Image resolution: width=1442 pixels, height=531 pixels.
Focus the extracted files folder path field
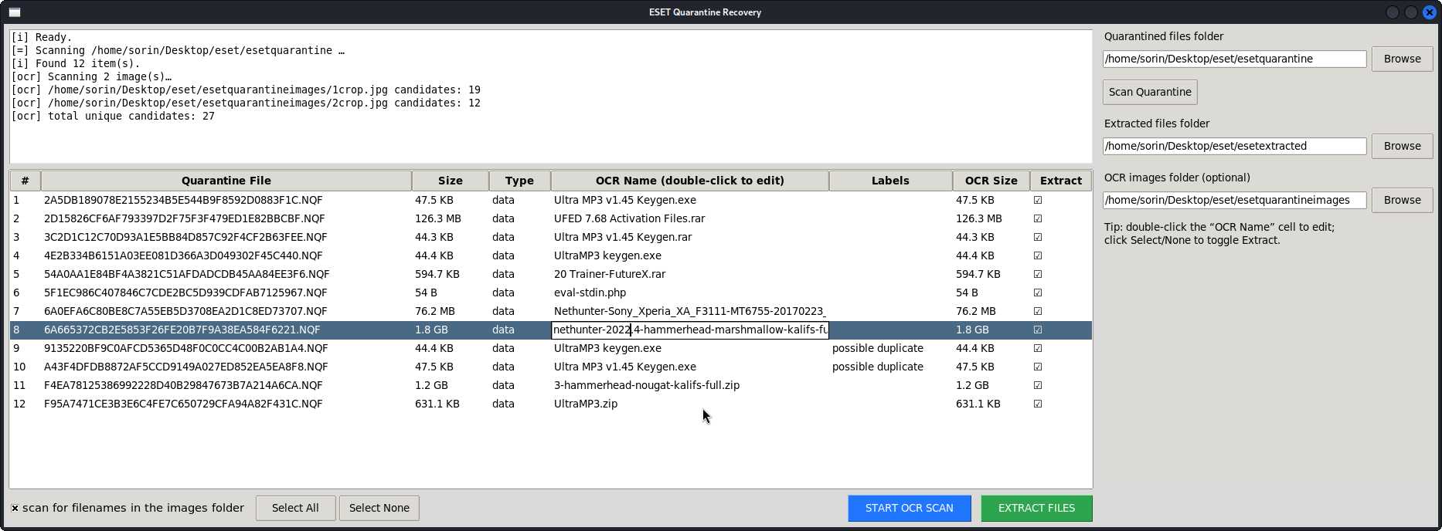click(1234, 146)
